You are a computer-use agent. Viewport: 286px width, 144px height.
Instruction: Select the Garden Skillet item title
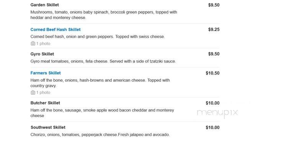click(x=45, y=5)
